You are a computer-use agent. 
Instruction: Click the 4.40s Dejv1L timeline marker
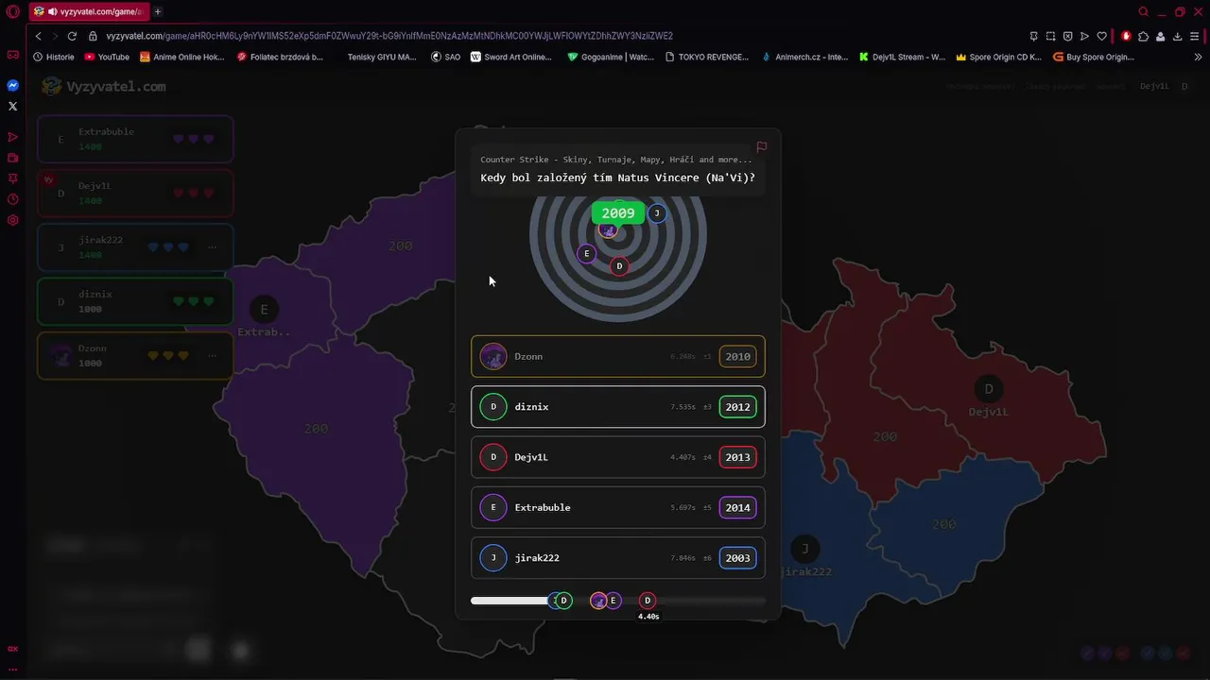point(648,601)
